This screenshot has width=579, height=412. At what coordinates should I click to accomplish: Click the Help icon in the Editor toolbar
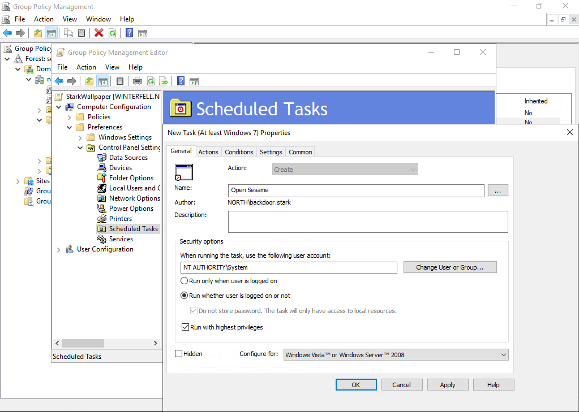(x=181, y=81)
